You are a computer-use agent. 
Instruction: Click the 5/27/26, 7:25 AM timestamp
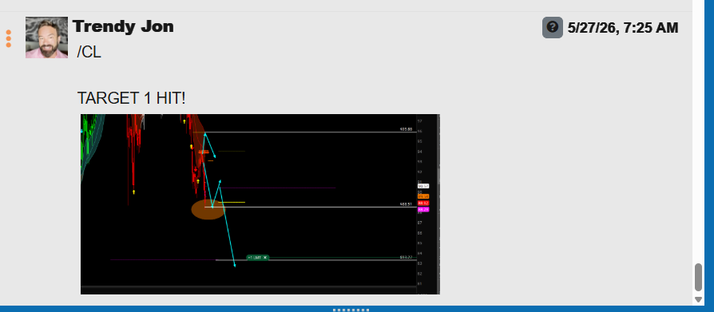[623, 28]
